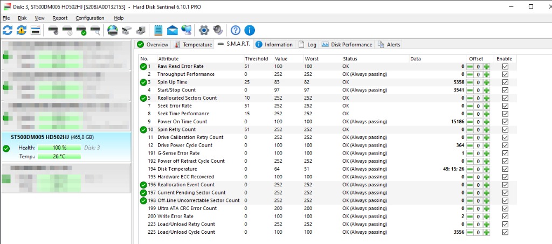Open the File menu
This screenshot has height=244, width=552.
[6, 18]
